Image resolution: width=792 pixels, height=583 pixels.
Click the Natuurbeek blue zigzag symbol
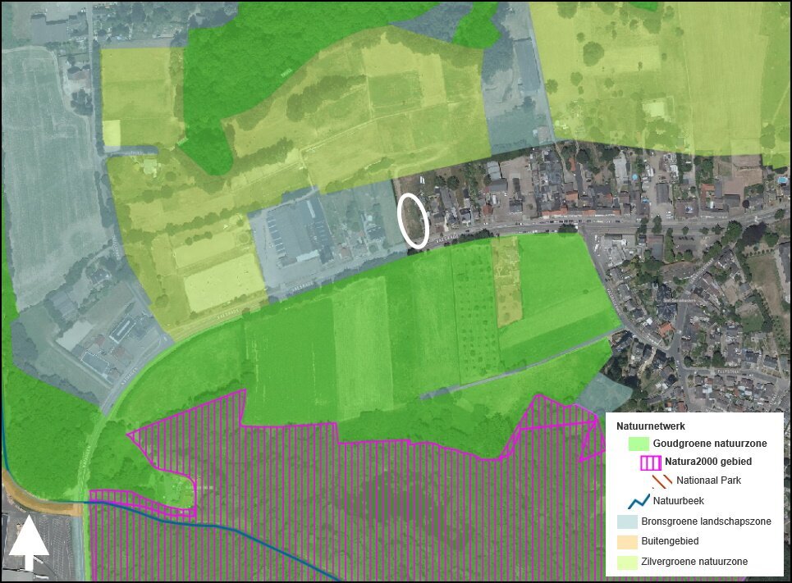tap(639, 500)
